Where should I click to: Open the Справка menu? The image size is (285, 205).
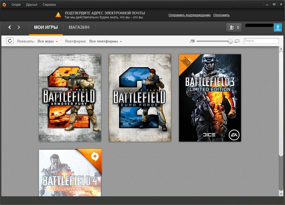coord(49,5)
